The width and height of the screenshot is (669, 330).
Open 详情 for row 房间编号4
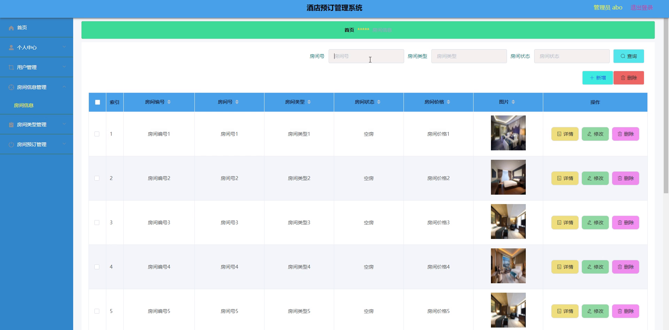[565, 267]
